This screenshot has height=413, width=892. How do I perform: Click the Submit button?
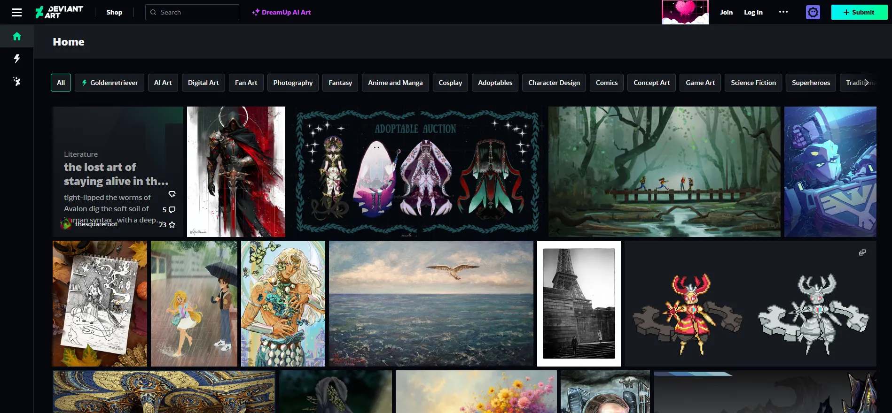[859, 12]
